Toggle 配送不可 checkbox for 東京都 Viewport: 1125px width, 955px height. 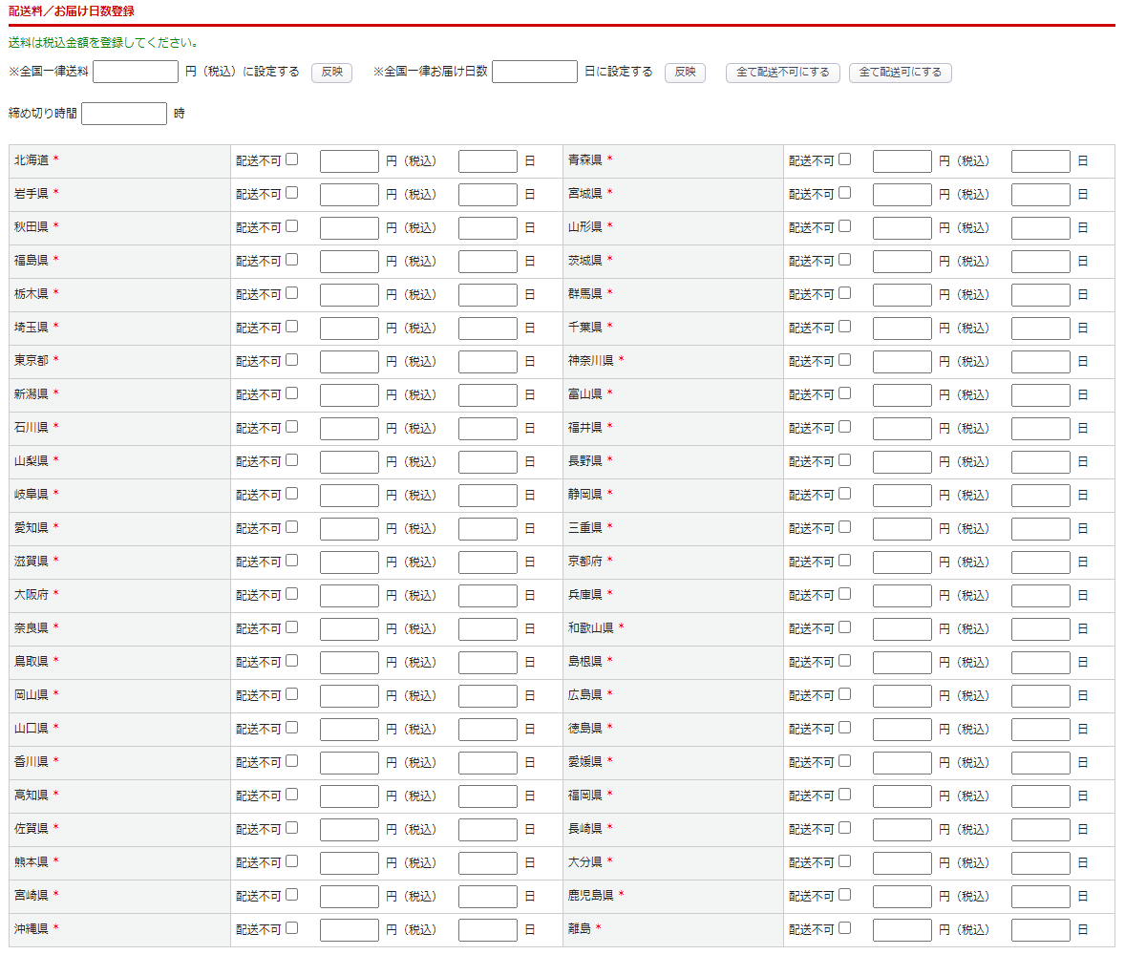click(x=291, y=360)
